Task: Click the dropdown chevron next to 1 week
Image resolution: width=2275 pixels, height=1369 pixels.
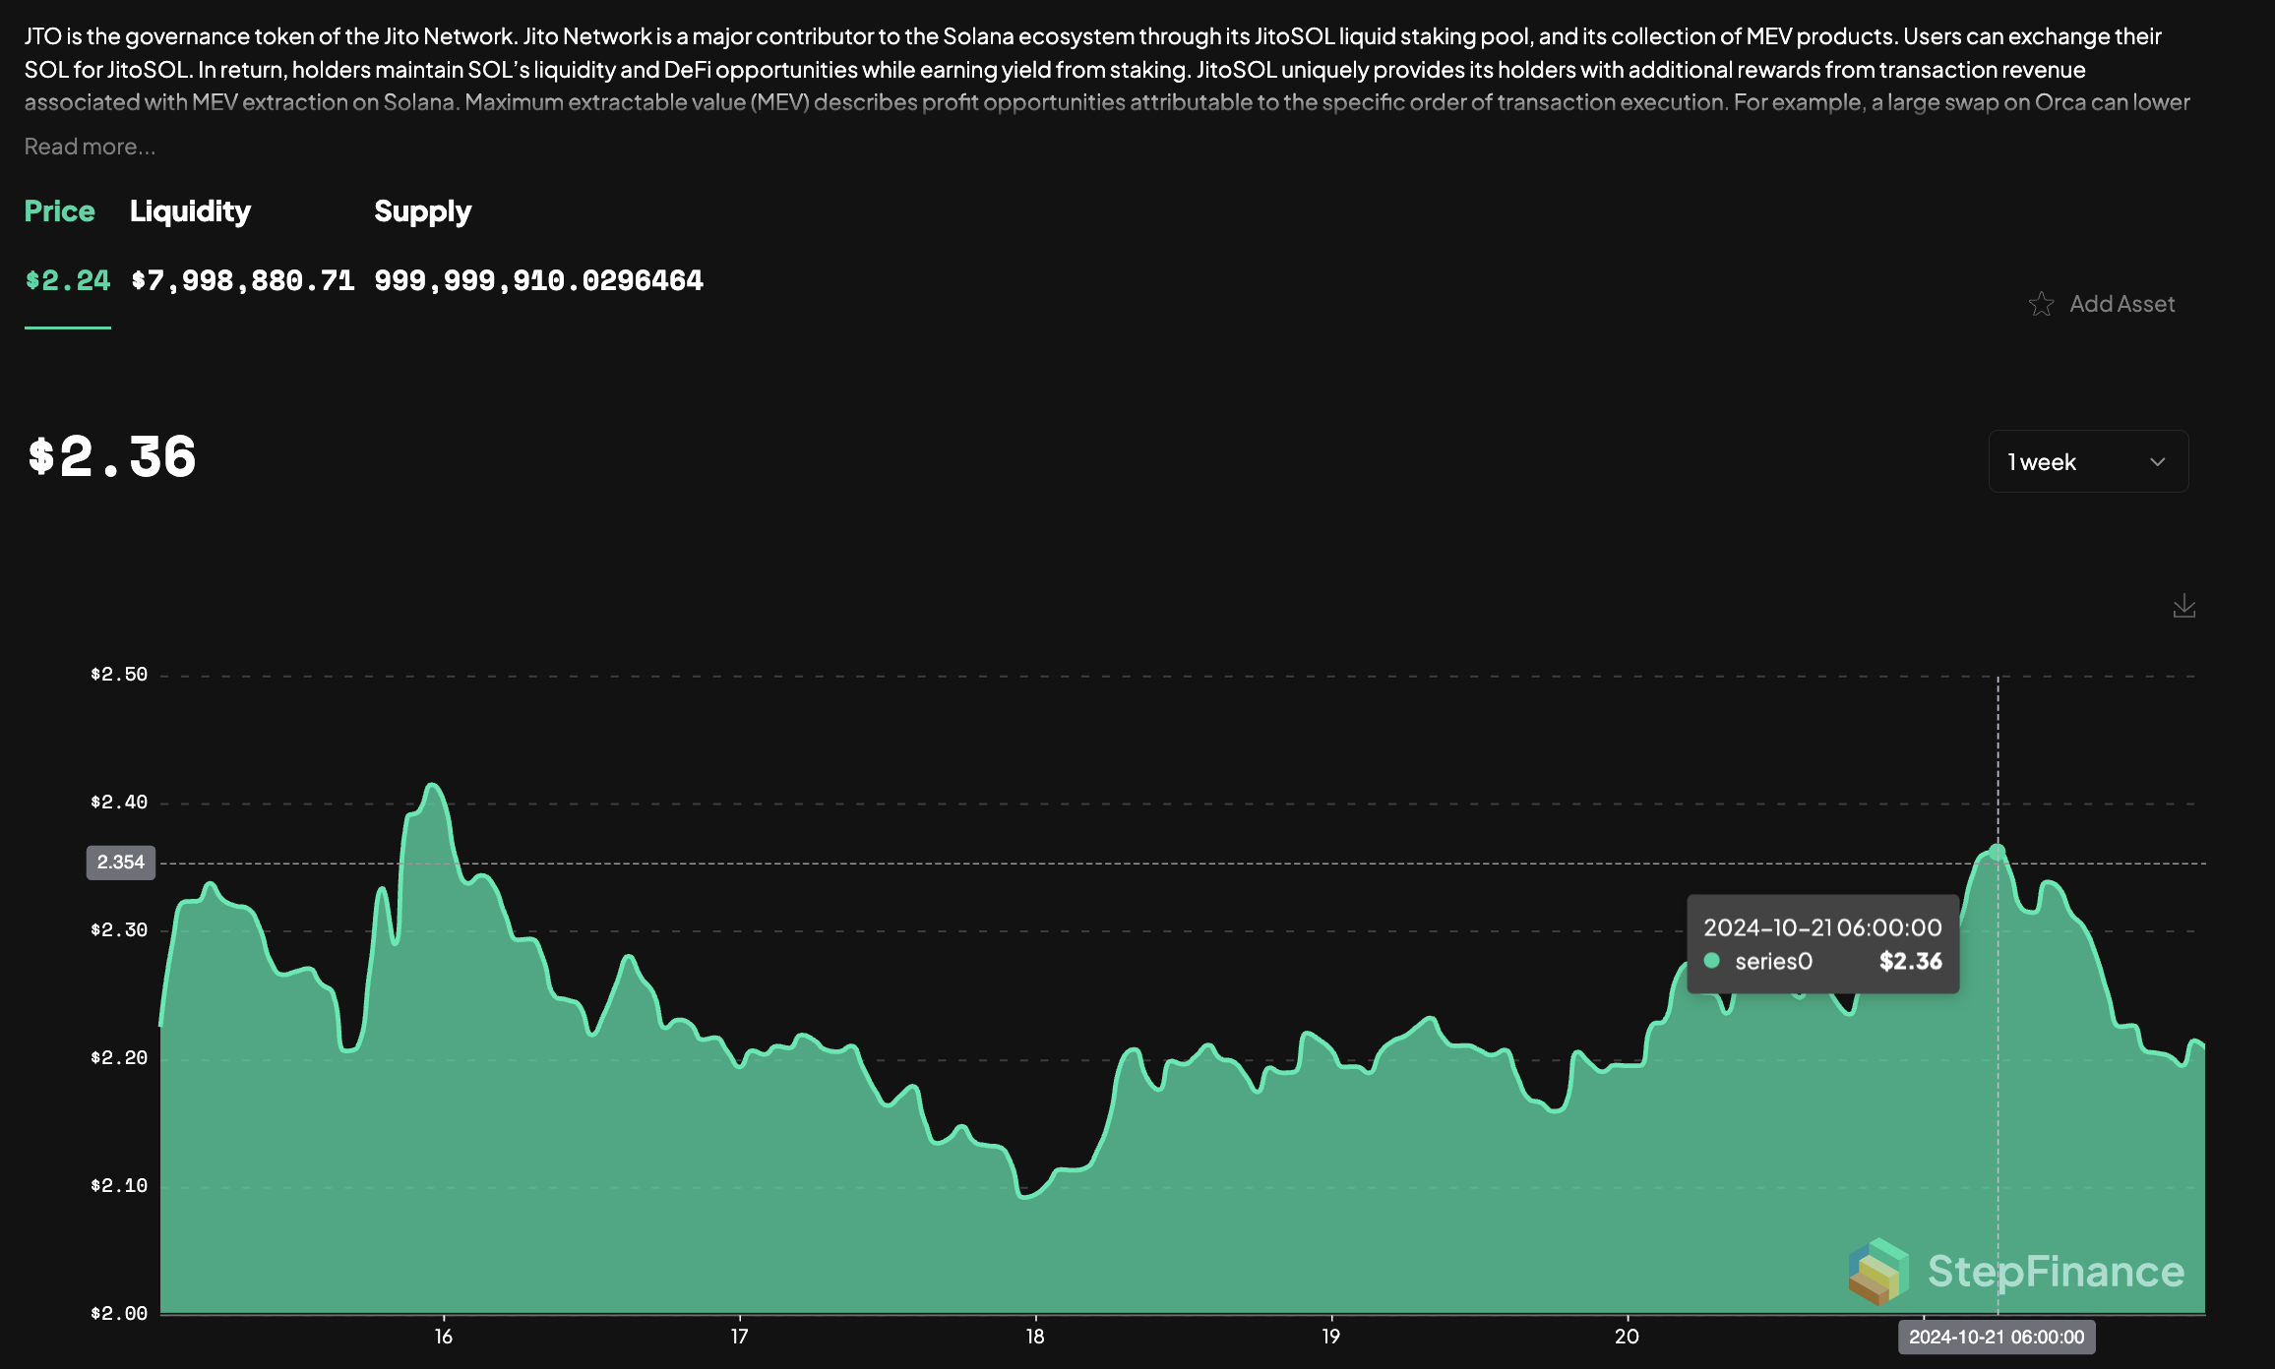Action: [x=2158, y=462]
